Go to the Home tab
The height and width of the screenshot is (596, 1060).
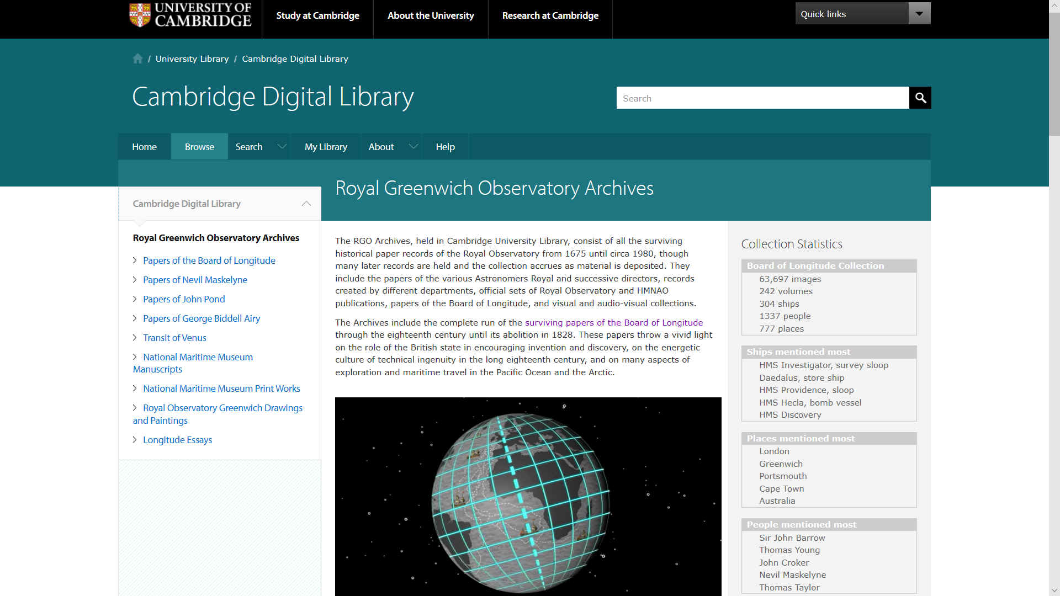[x=144, y=146]
